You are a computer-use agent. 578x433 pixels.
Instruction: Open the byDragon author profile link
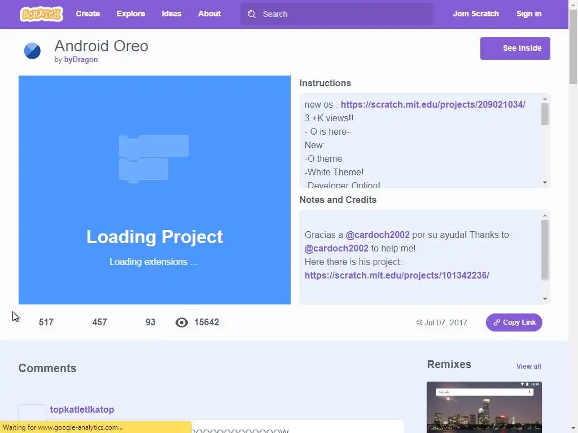click(x=81, y=59)
